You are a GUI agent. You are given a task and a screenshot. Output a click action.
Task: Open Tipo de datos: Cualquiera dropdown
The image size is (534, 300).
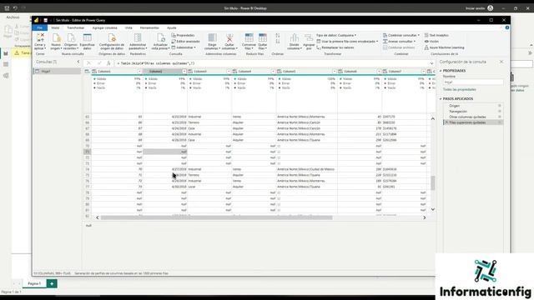336,35
